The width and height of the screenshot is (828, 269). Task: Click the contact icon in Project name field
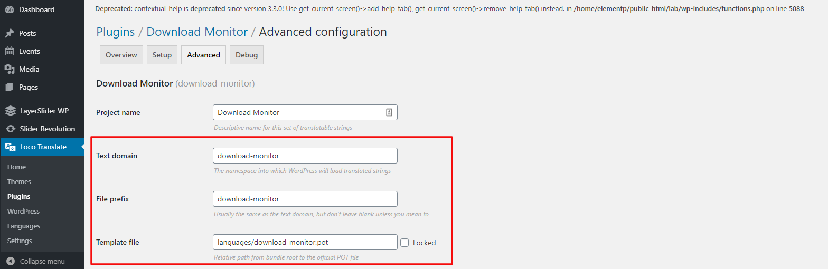389,112
